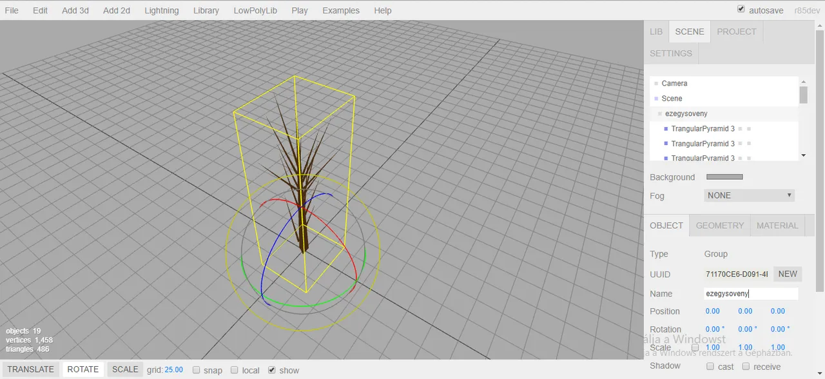Click the r85dev version link
Viewport: 825px width, 379px height.
tap(806, 10)
